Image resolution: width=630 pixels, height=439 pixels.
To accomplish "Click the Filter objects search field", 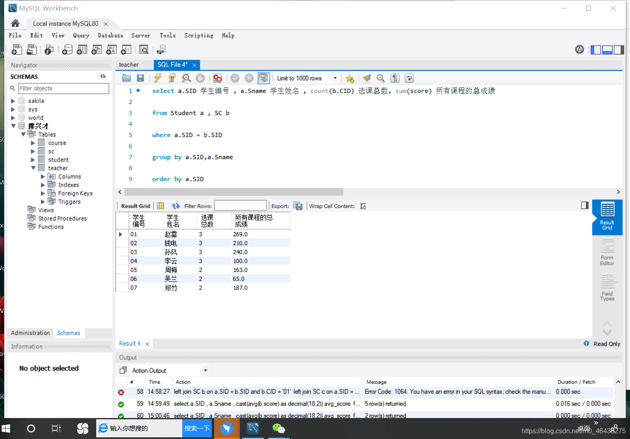I will coord(64,88).
